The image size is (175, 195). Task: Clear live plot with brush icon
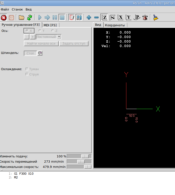[x=155, y=18]
